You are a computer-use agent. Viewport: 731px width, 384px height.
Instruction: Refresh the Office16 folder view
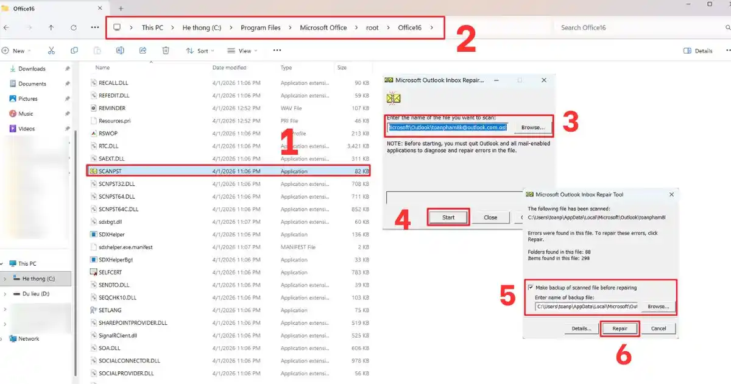point(74,27)
